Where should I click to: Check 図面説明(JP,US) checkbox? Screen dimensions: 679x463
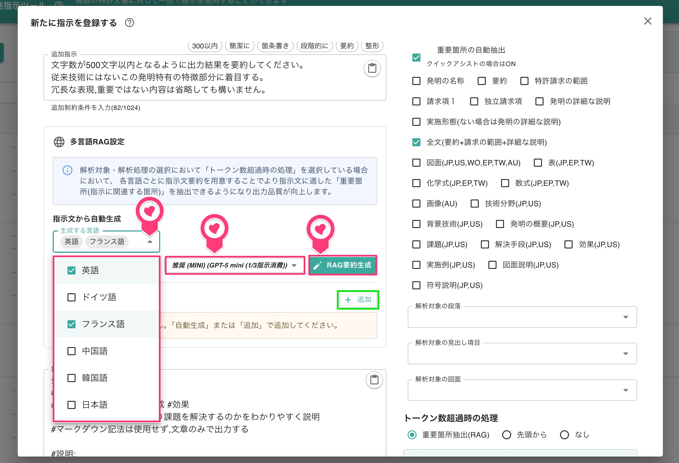pos(493,265)
